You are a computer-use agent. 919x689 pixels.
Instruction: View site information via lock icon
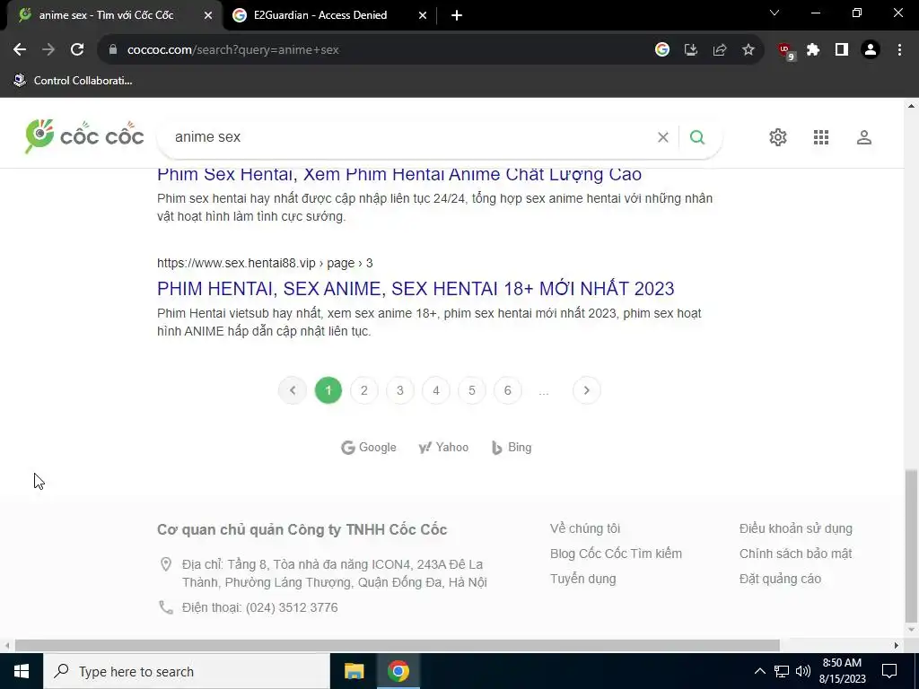point(113,50)
